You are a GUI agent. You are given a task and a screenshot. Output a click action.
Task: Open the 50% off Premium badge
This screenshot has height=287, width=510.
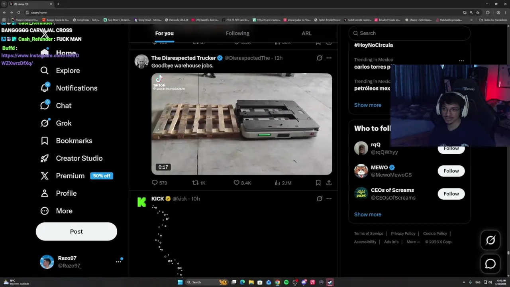(102, 176)
